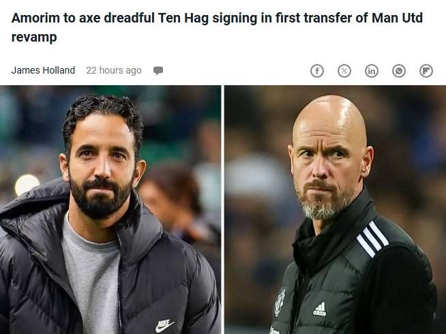Open the left photo of bearded man
This screenshot has width=446, height=334.
coord(110,210)
